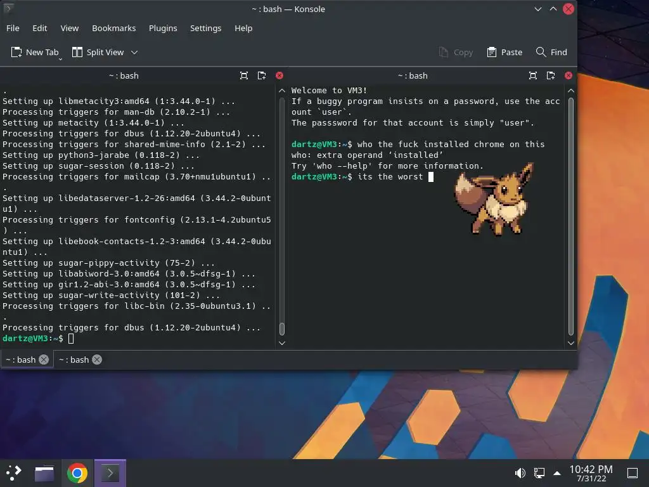Image resolution: width=649 pixels, height=487 pixels.
Task: Click the Eevee sprite in the terminal
Action: click(494, 199)
